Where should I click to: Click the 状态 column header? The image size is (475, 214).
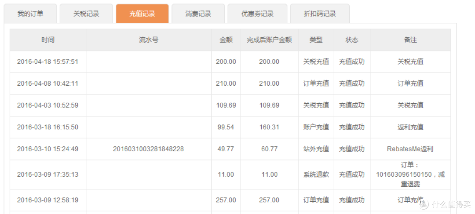pos(352,40)
